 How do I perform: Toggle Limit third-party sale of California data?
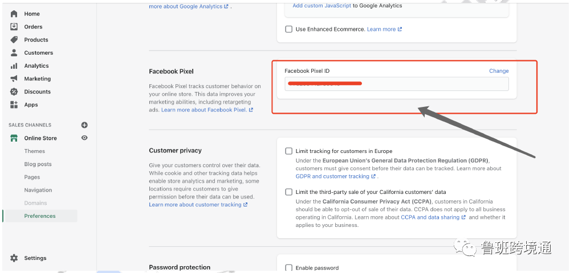tap(289, 192)
